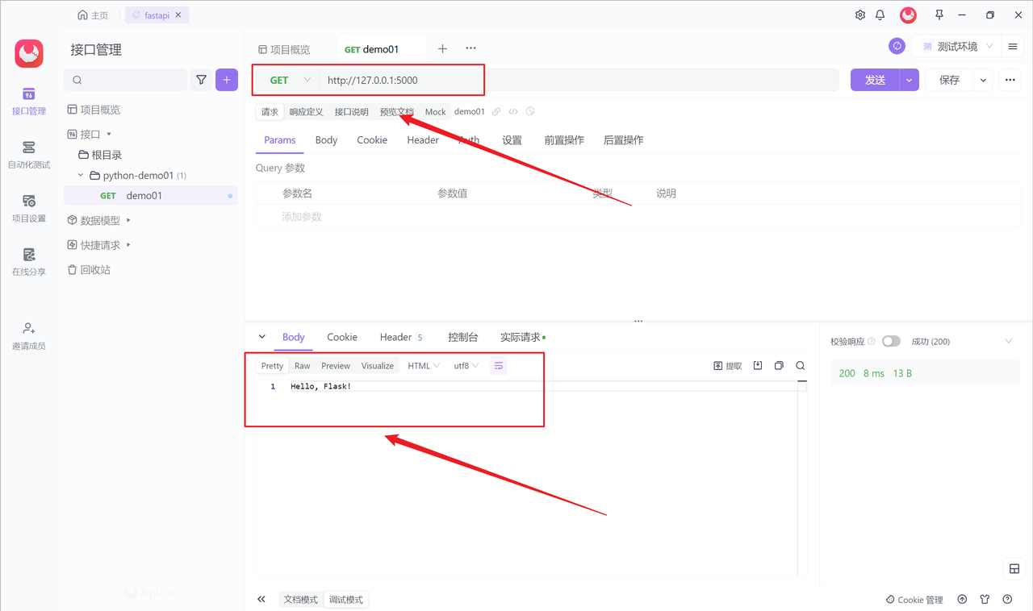This screenshot has width=1033, height=611.
Task: 打开左侧边栏的自动化测试面板
Action: tap(28, 155)
